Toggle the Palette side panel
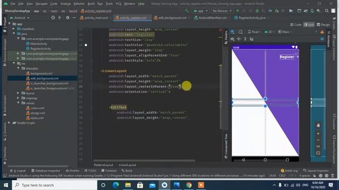The image size is (339, 190). tap(226, 37)
